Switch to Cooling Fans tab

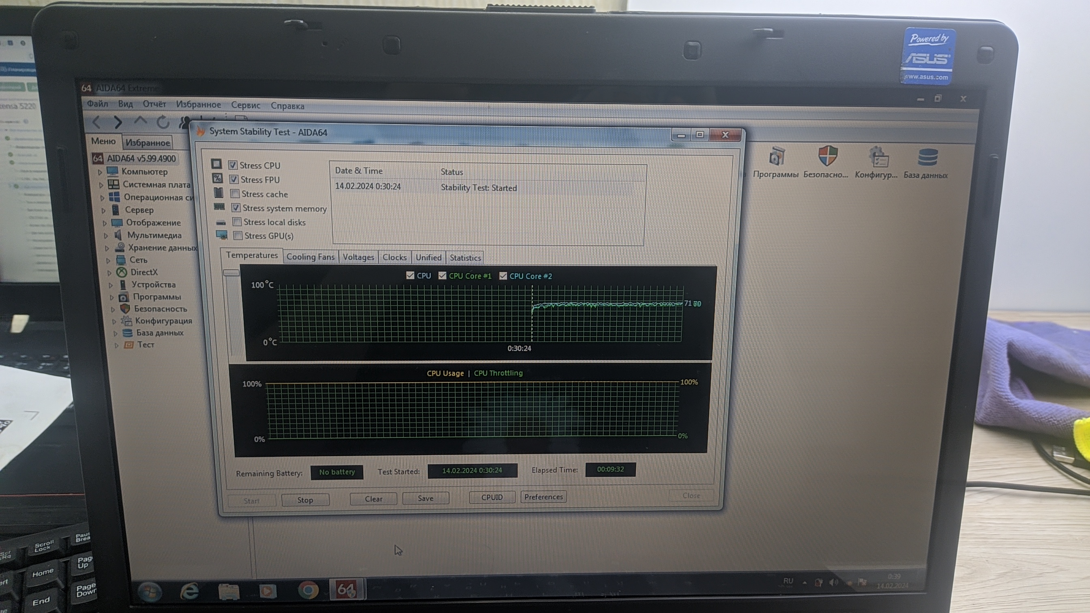pyautogui.click(x=311, y=257)
